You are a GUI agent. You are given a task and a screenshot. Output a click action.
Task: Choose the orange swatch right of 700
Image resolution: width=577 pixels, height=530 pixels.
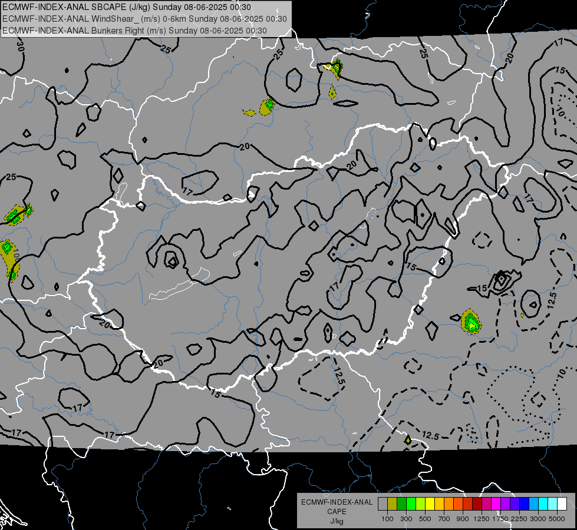click(449, 504)
